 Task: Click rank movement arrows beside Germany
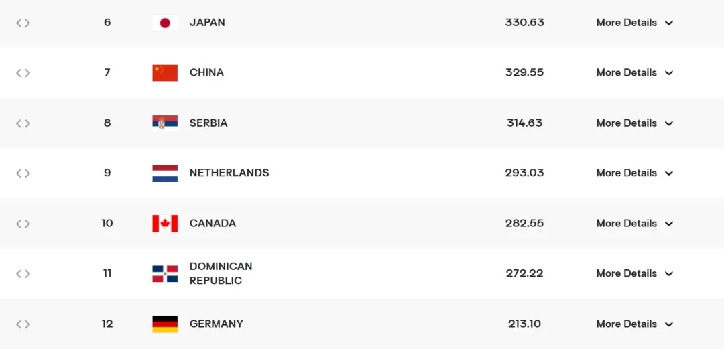[23, 324]
